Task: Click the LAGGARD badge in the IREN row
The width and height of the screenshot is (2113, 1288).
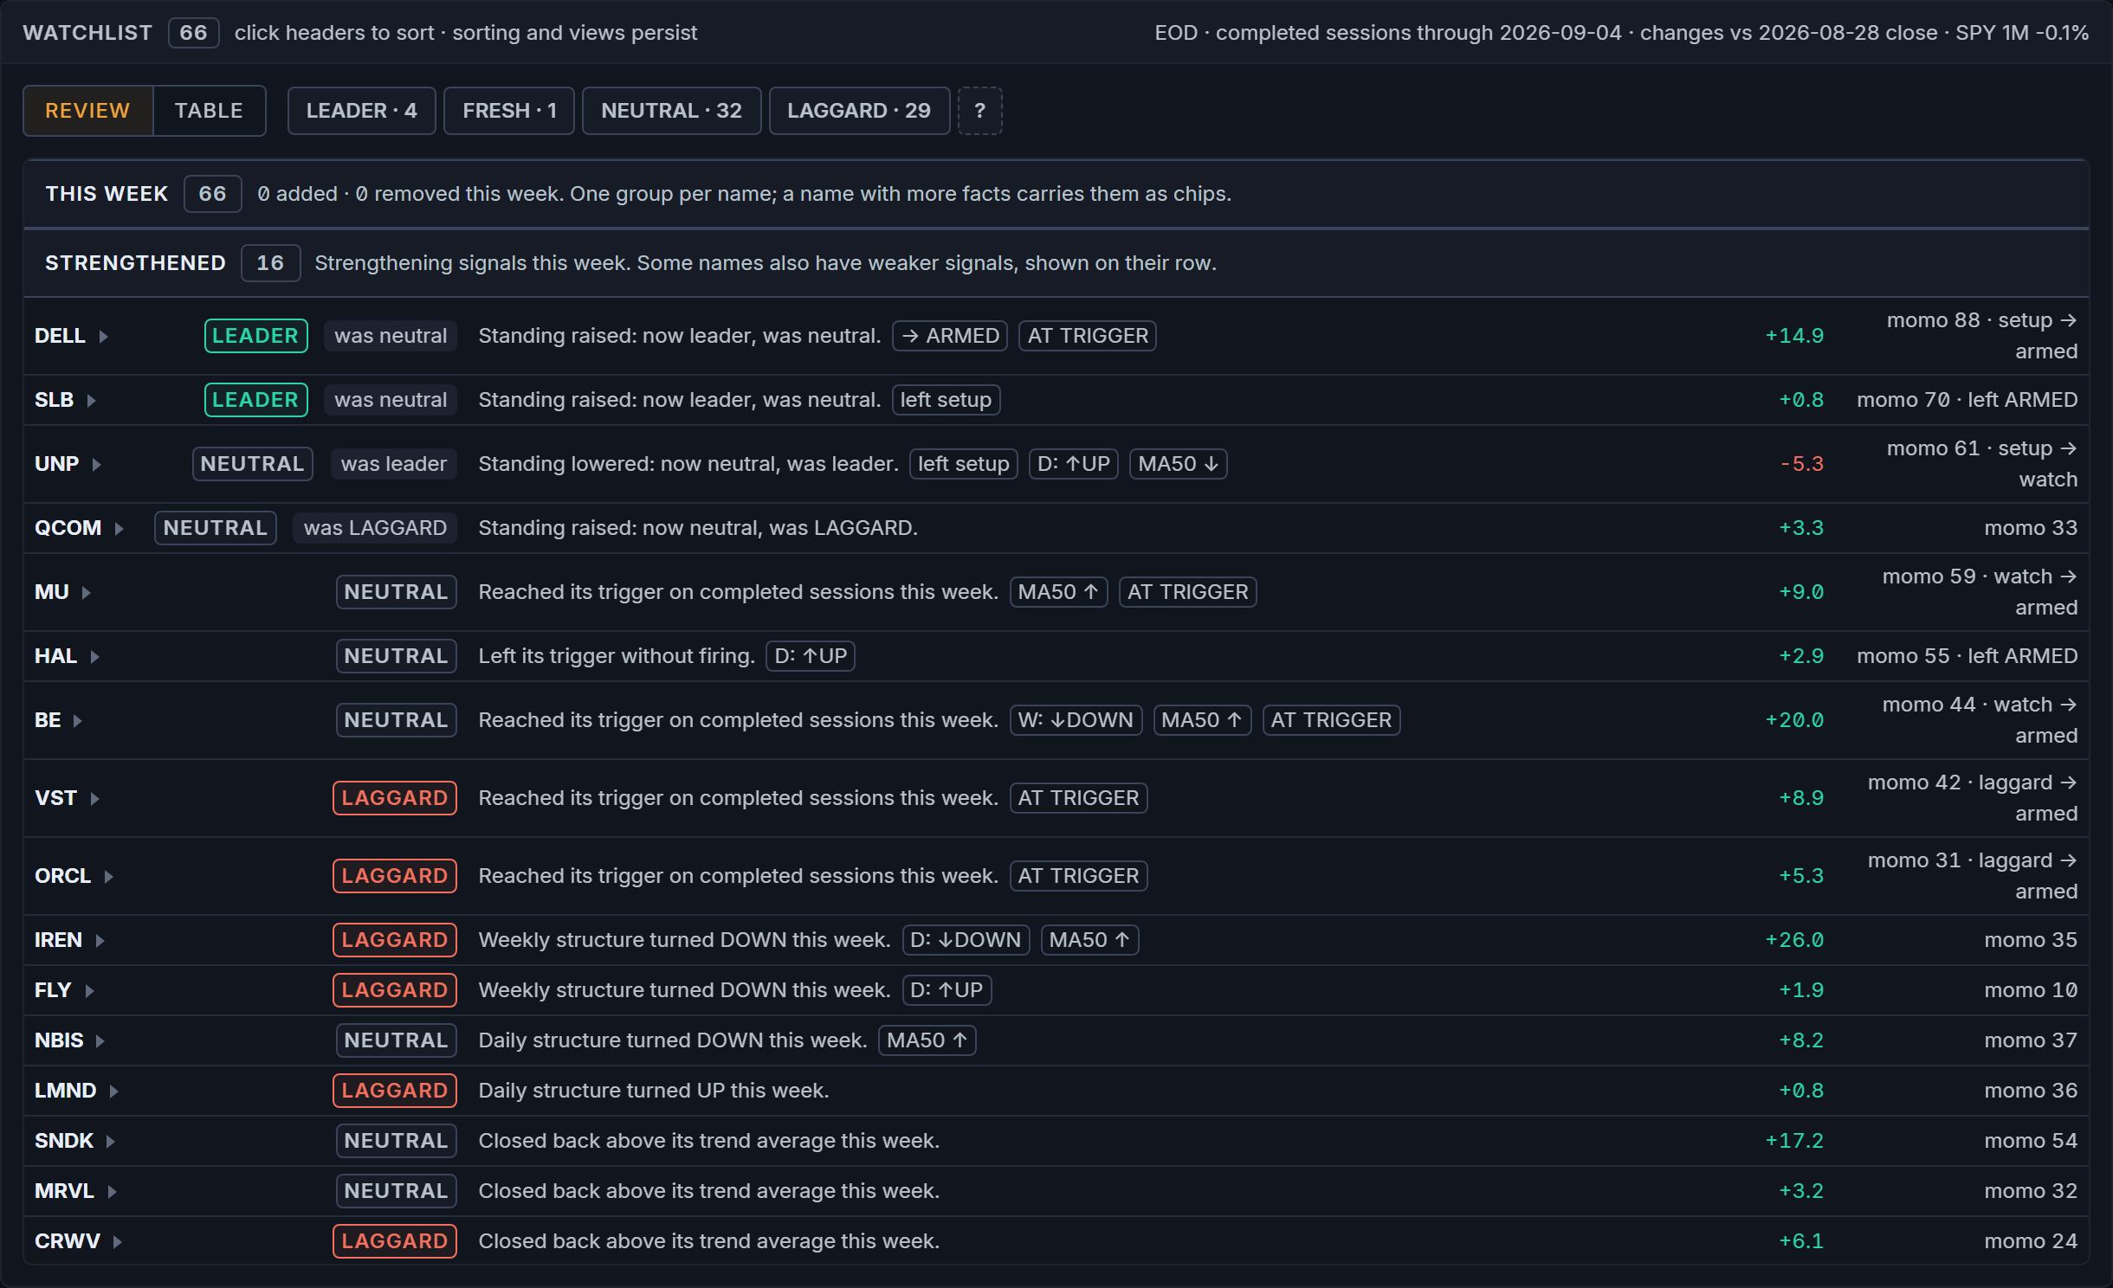Action: tap(394, 940)
